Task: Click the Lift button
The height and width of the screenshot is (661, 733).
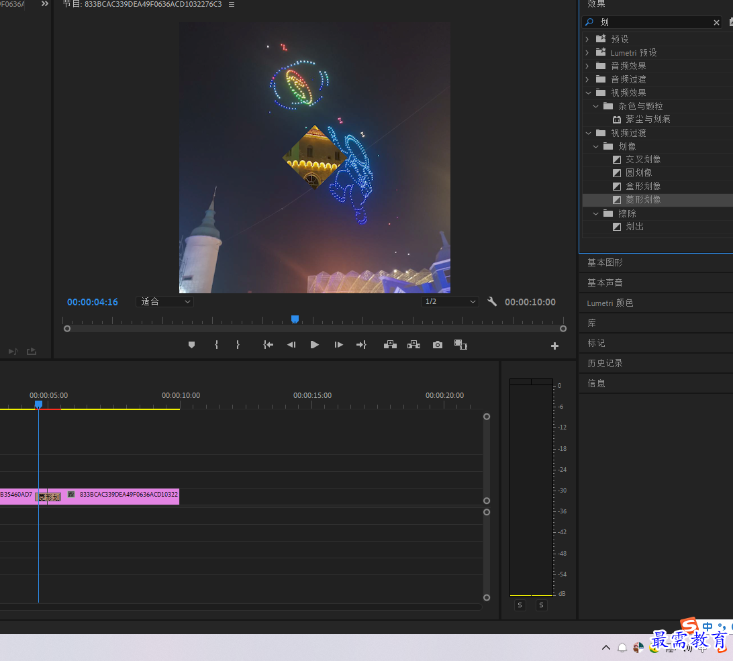Action: tap(390, 345)
